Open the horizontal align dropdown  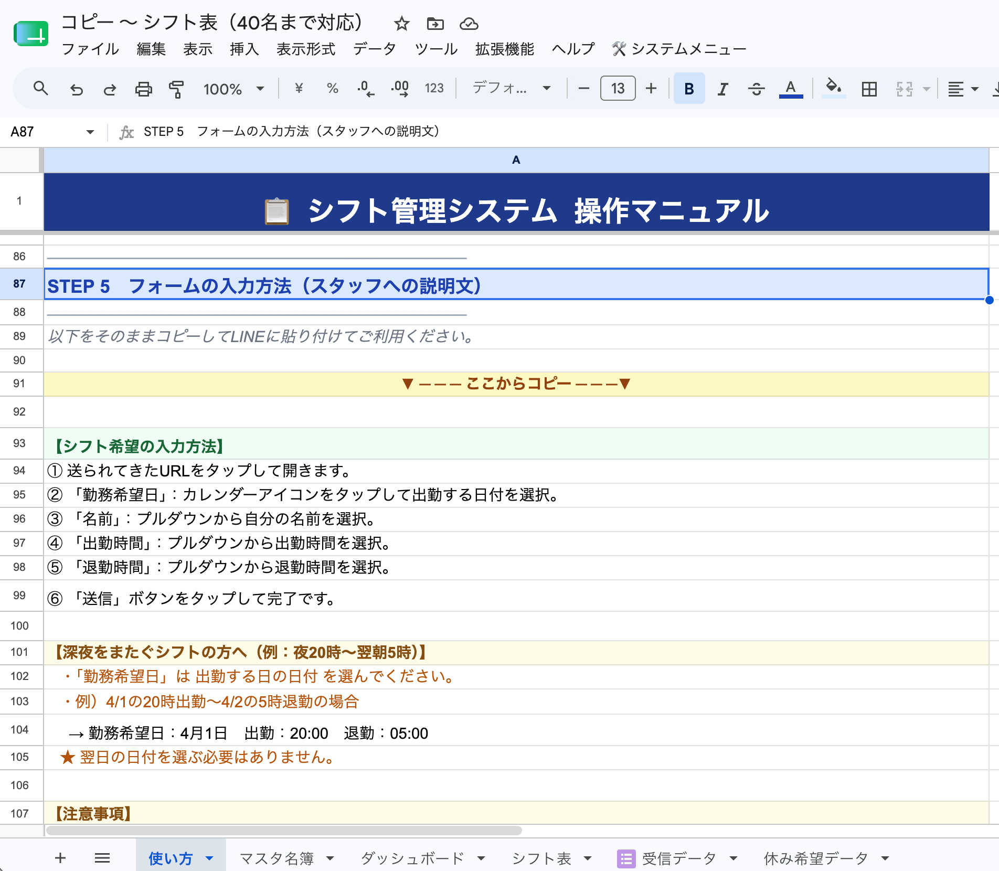pyautogui.click(x=963, y=89)
